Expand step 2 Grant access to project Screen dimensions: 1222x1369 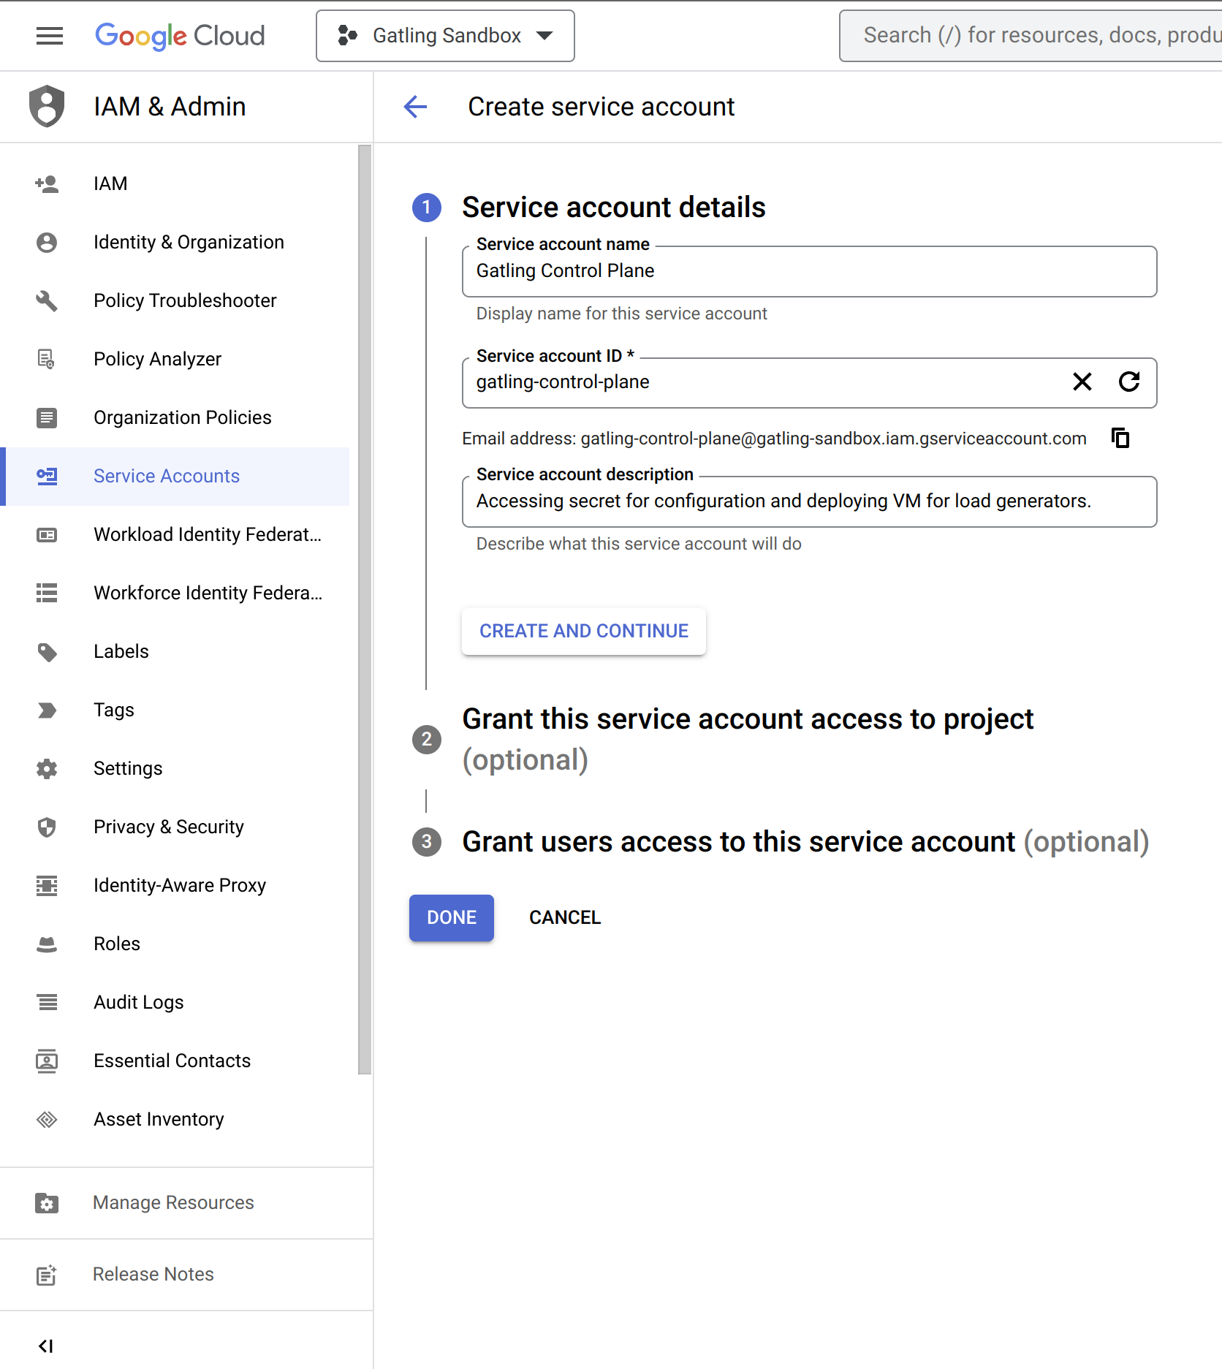click(748, 739)
